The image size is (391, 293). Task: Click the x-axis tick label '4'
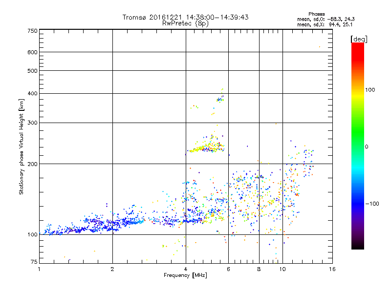[186, 269]
